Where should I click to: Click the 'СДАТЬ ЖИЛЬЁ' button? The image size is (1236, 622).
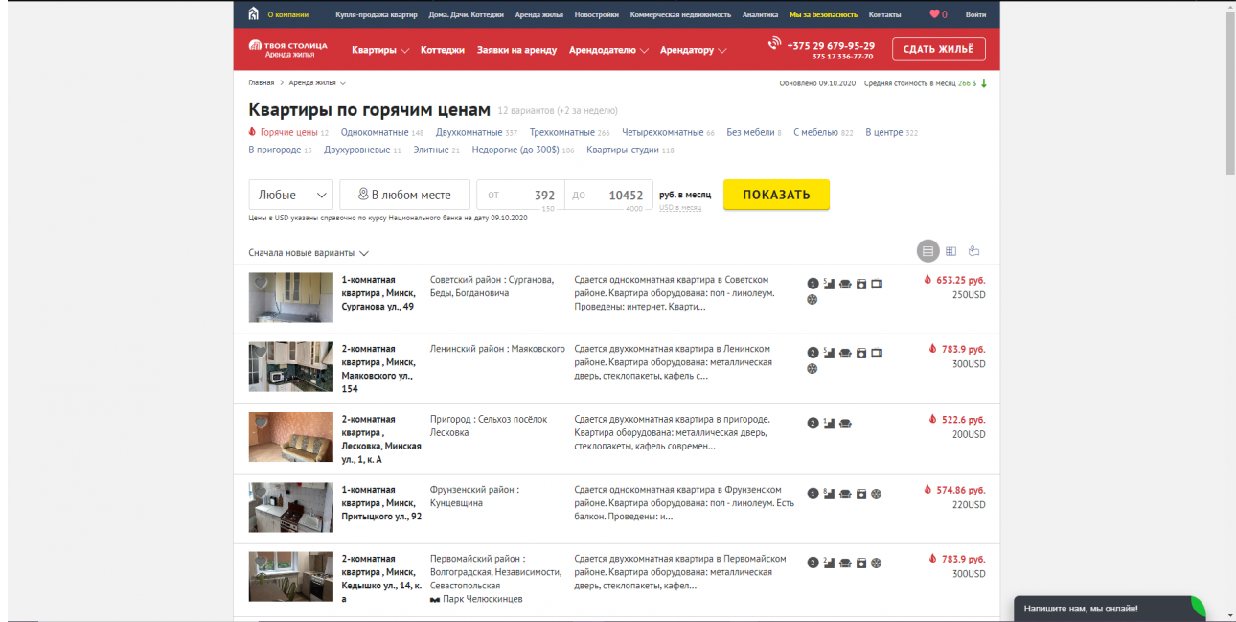pos(938,49)
